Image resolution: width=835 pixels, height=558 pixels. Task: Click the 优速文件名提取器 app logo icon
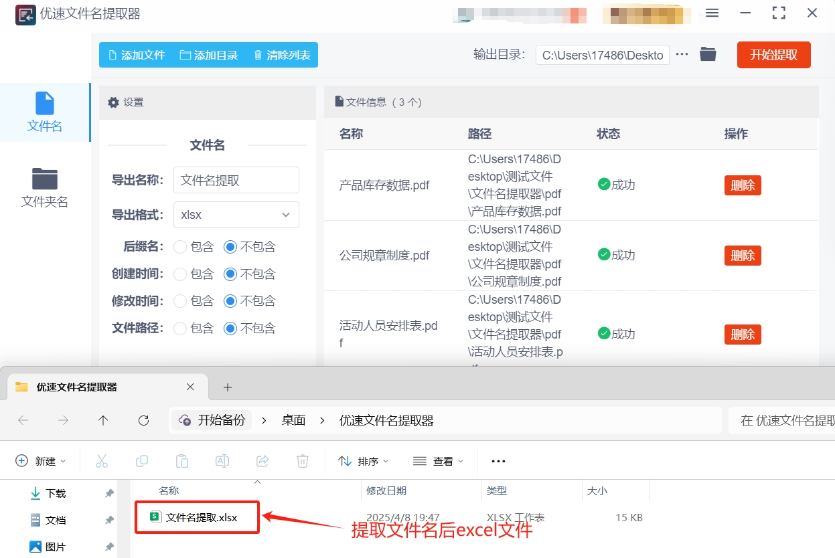(25, 15)
